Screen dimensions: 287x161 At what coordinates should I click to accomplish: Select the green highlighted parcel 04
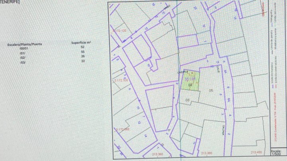tap(191, 80)
